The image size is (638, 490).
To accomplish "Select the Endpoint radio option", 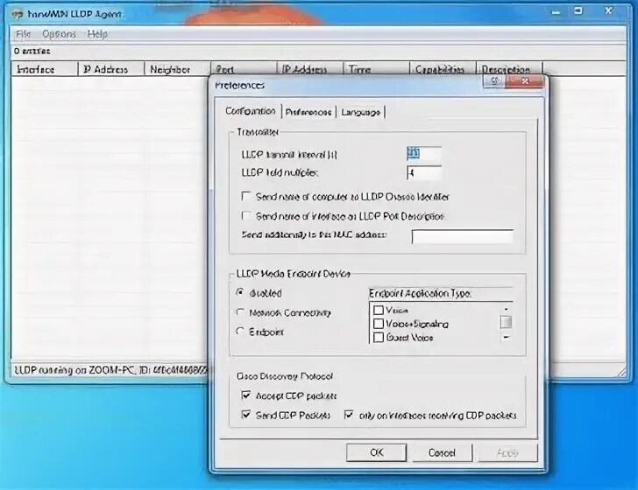I will (x=240, y=332).
